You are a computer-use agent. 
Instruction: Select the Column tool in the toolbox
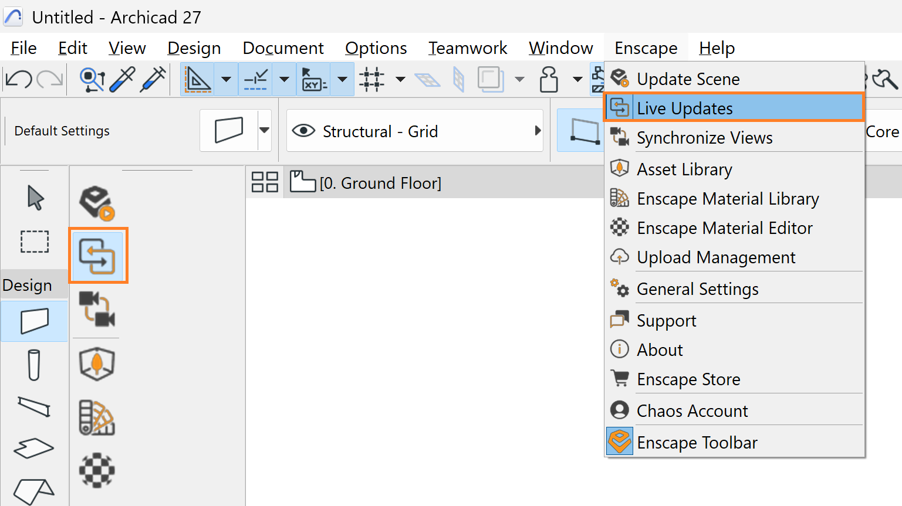[x=34, y=365]
